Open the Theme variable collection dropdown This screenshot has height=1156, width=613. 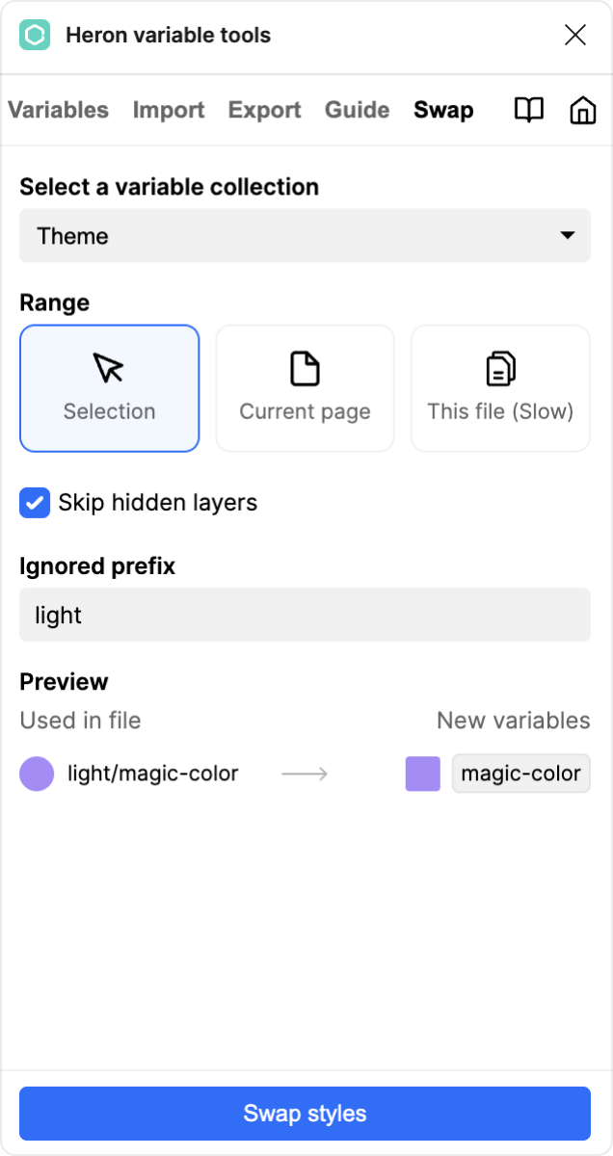305,236
